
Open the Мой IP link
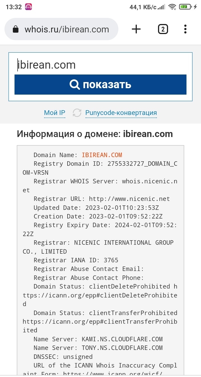(x=55, y=113)
